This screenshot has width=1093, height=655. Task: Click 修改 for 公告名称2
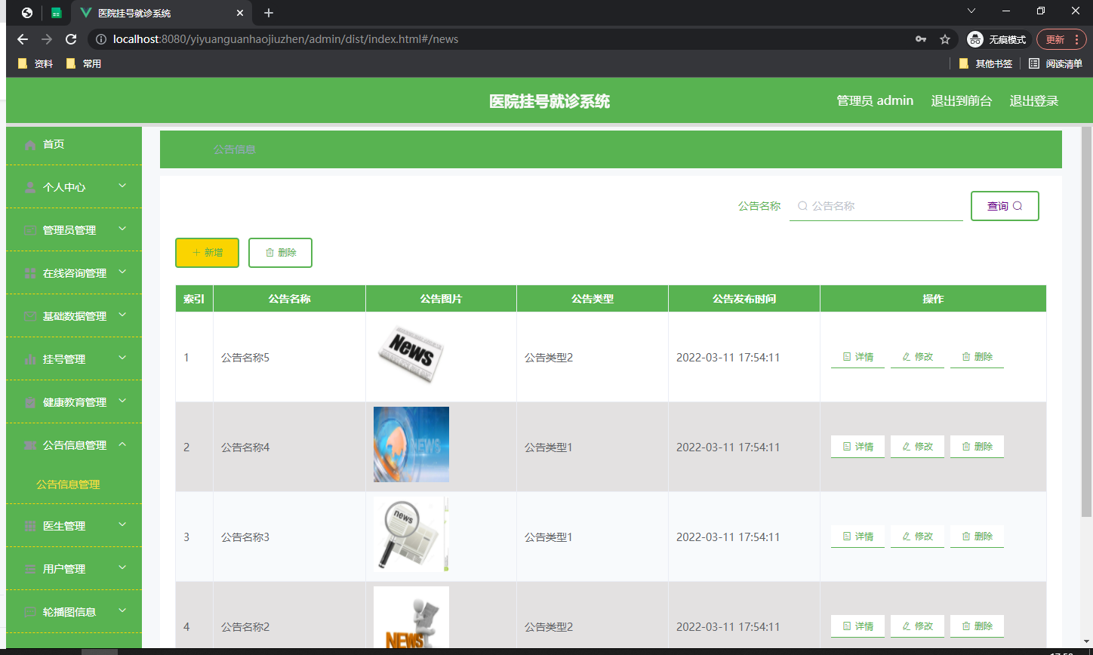tap(917, 626)
